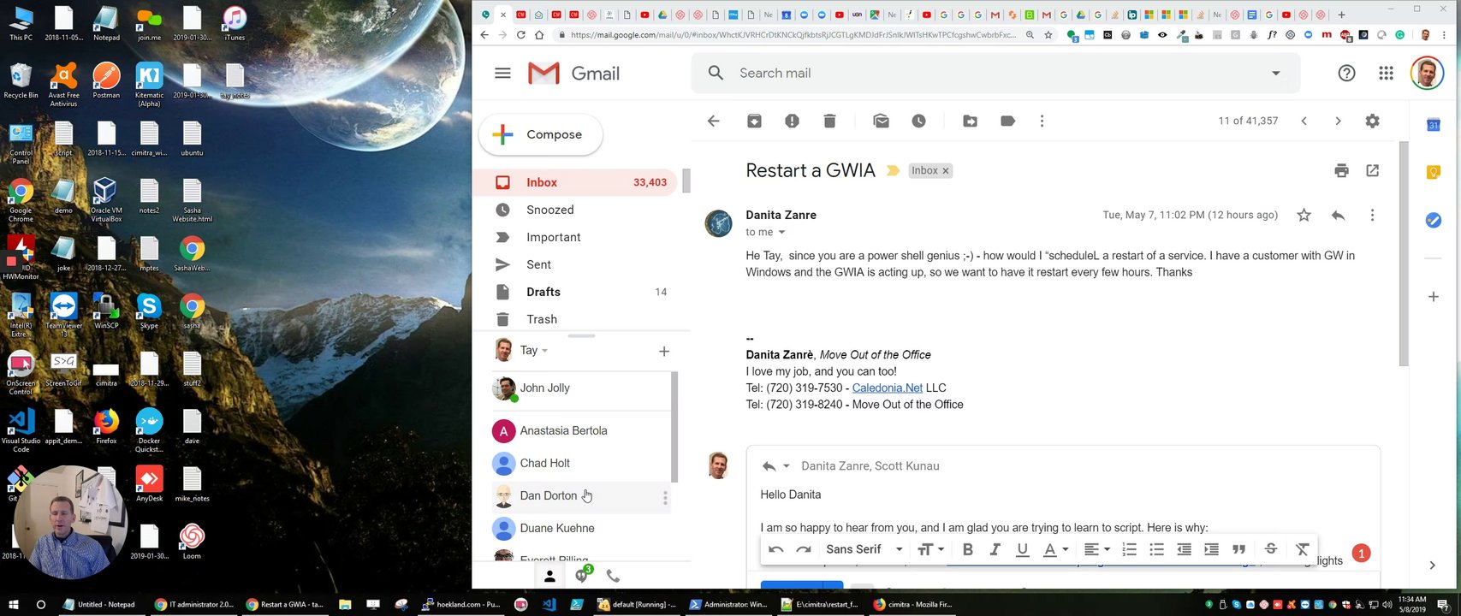Open Google Keep side panel
This screenshot has width=1461, height=616.
pyautogui.click(x=1434, y=173)
